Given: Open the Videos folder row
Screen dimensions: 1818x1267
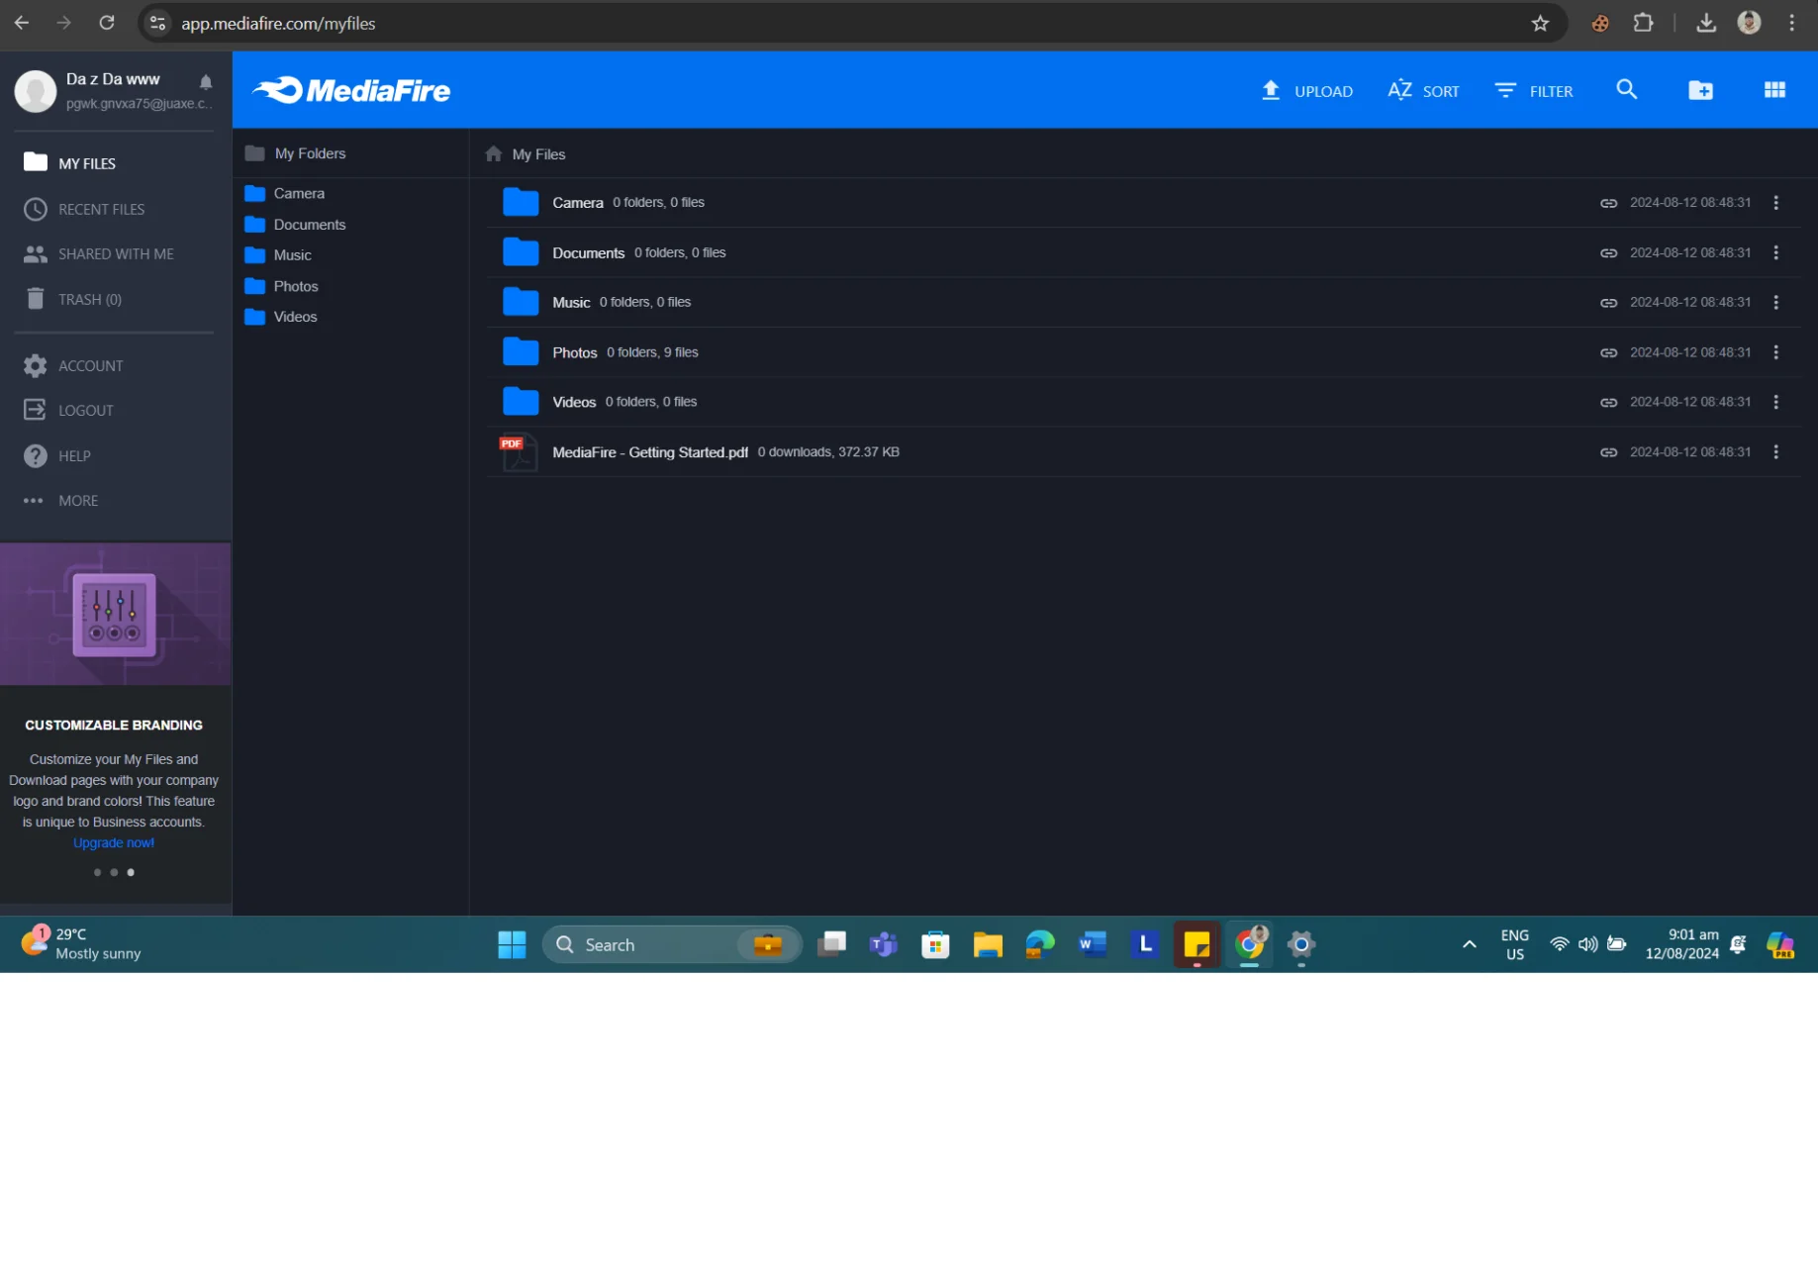Looking at the screenshot, I should point(1143,402).
